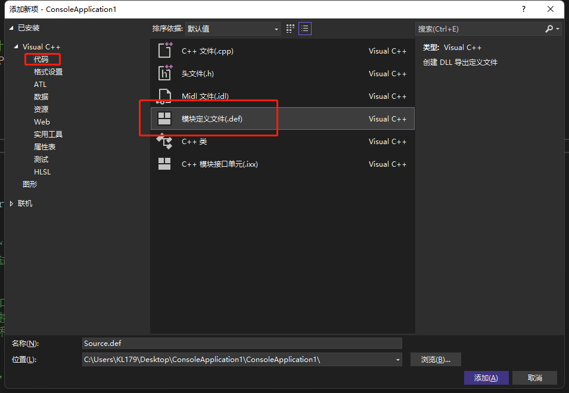Viewport: 569px width, 393px height.
Task: Click the 头文件(.h) header icon
Action: (165, 73)
